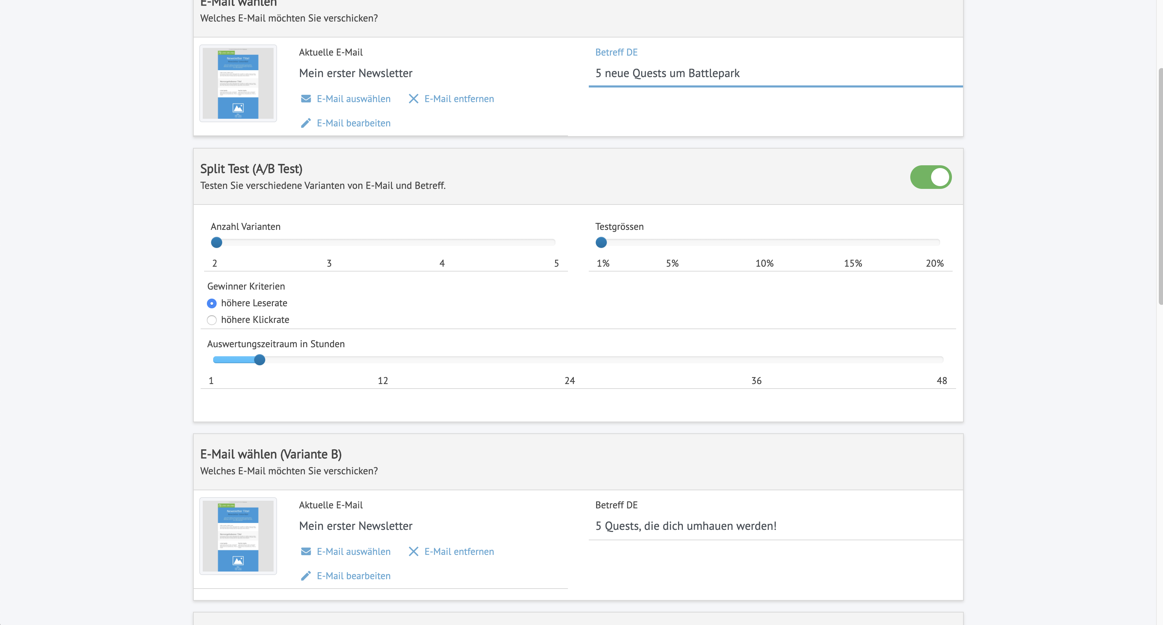Click X icon to remove first email

[x=413, y=99]
